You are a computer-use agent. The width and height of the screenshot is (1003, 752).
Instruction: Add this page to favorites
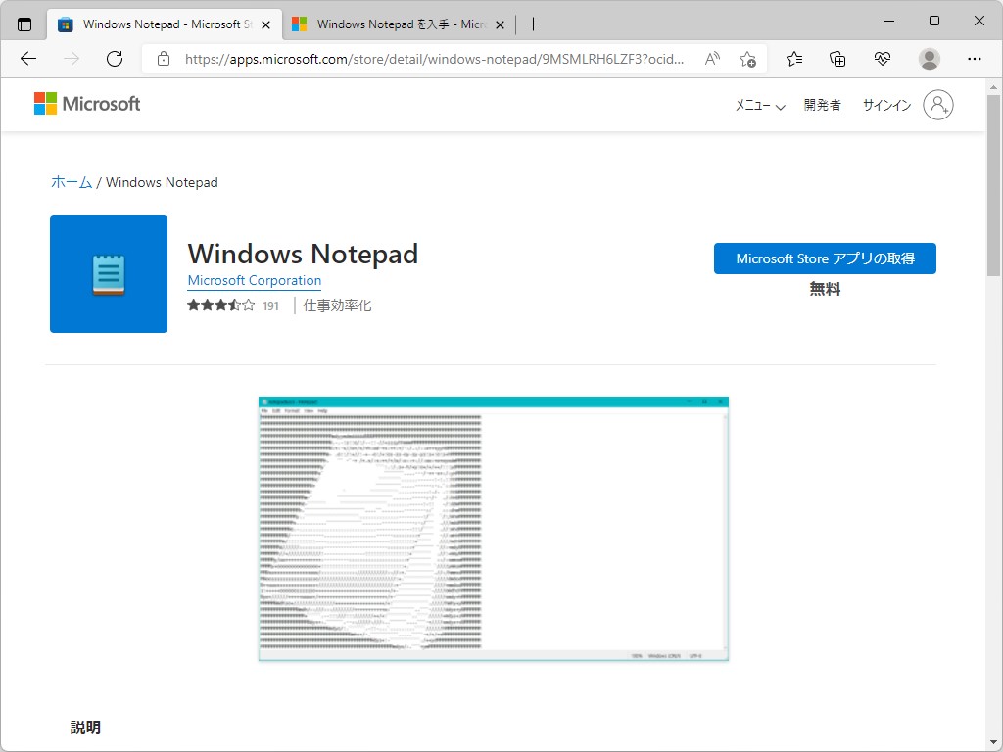tap(747, 59)
